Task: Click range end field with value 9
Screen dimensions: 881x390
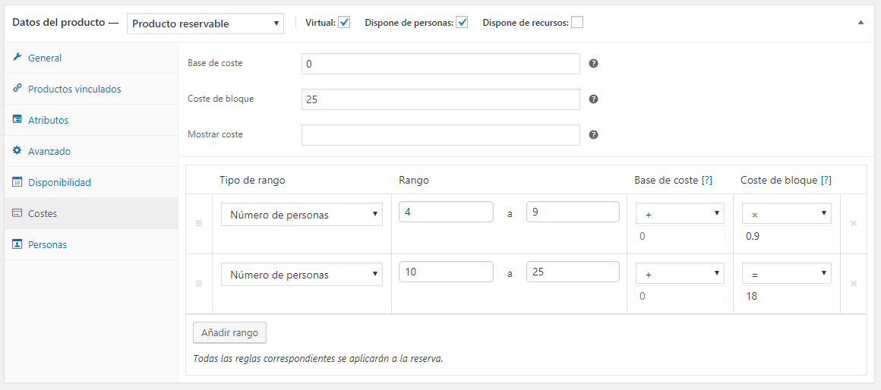Action: tap(573, 212)
